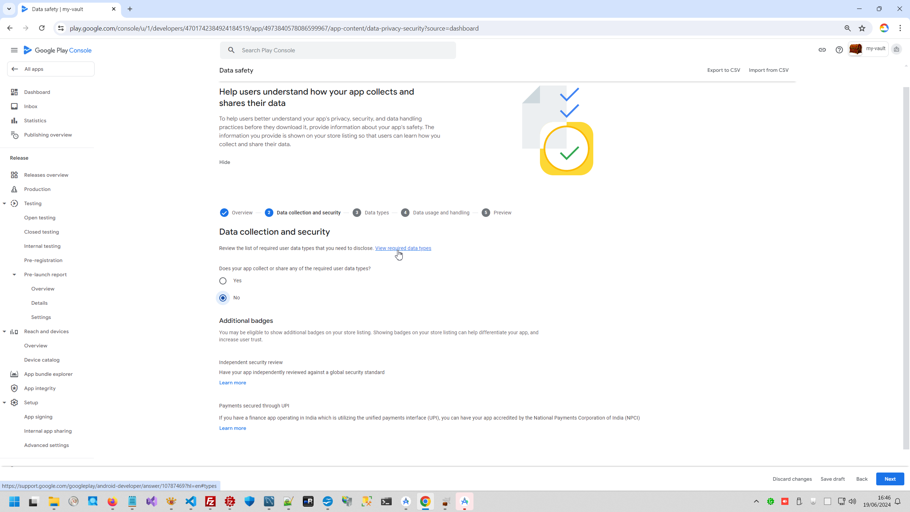Open App bundle explorer icon
The image size is (910, 512).
point(14,374)
